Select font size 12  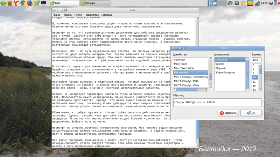(255, 86)
